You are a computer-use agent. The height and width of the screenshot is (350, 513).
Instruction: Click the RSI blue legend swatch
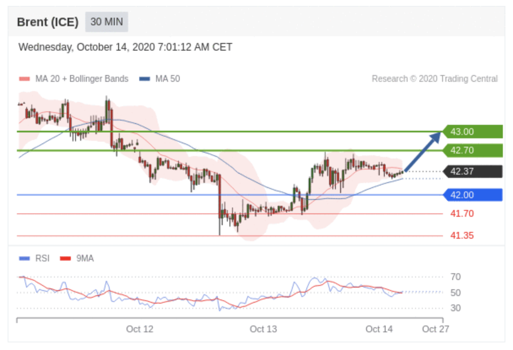pos(24,258)
